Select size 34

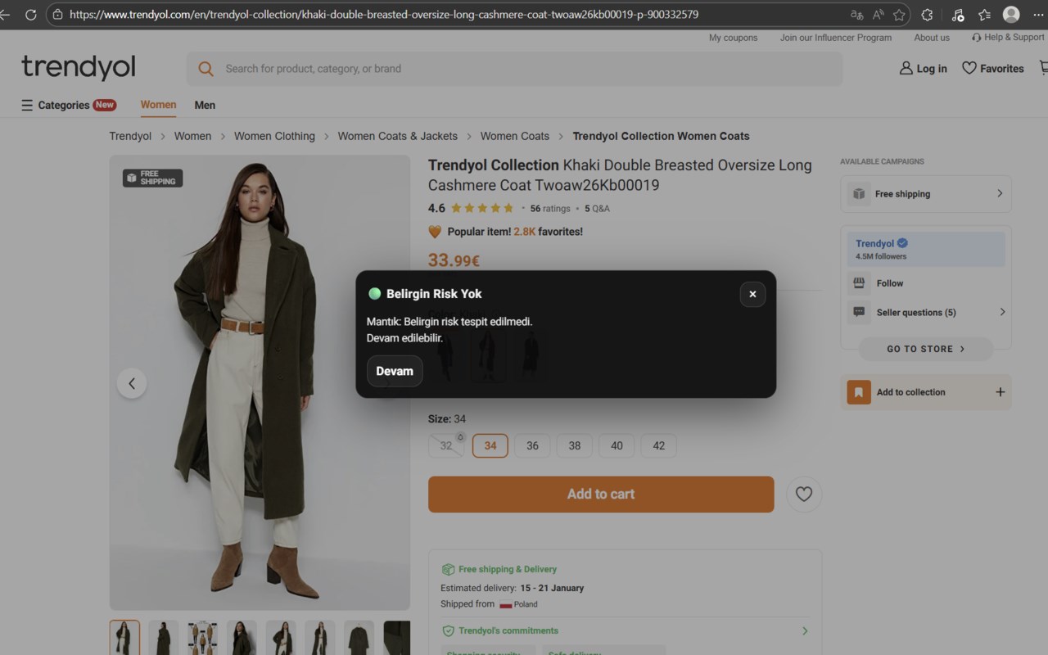tap(490, 445)
